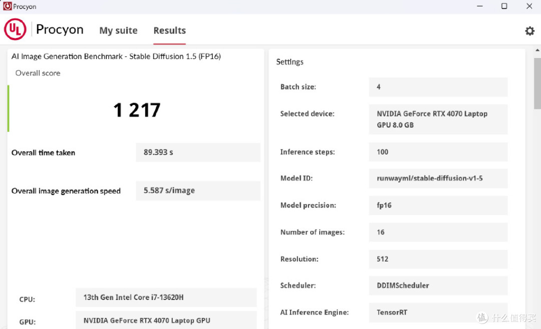The image size is (541, 329).
Task: Close the Procyon window
Action: click(529, 6)
